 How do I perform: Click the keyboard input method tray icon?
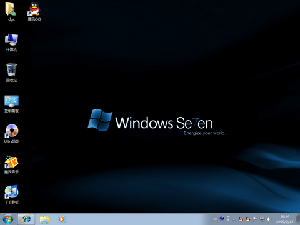[x=216, y=219]
